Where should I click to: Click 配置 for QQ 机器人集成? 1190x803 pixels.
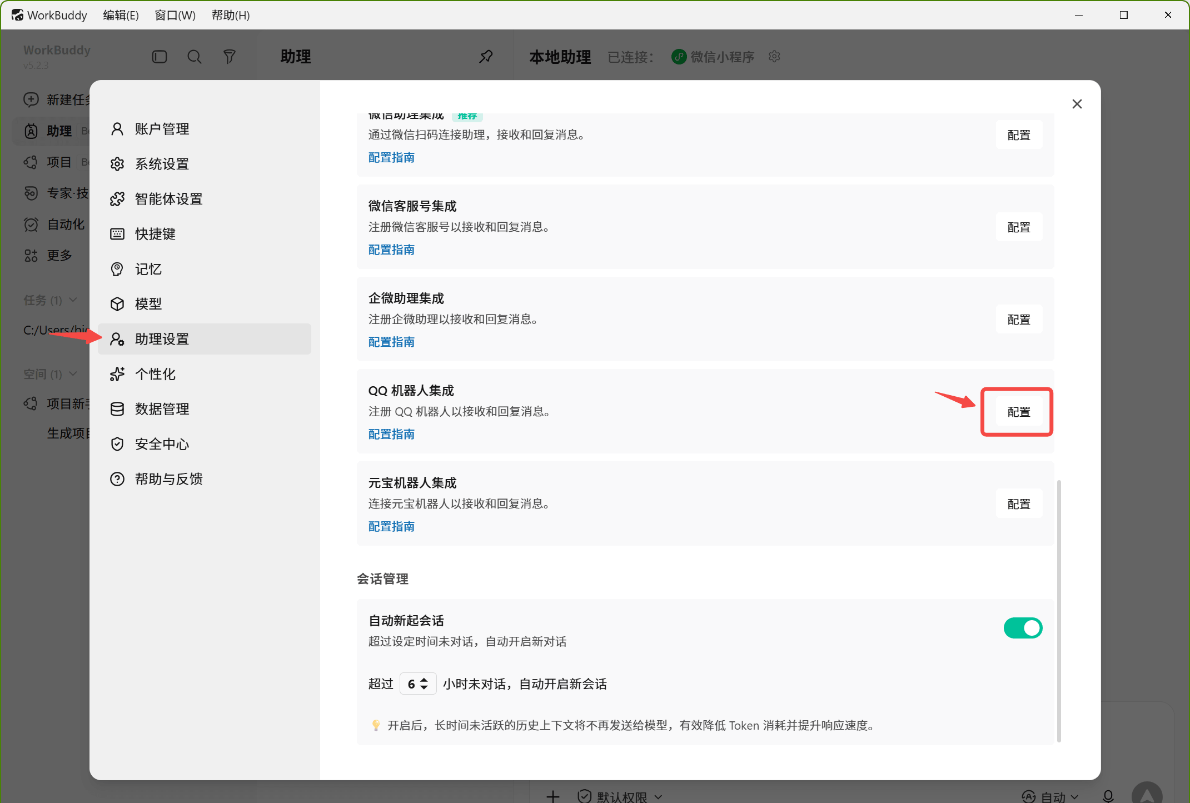pyautogui.click(x=1019, y=412)
